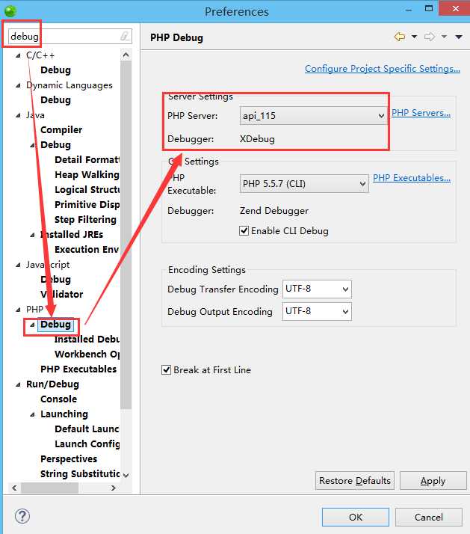Select Detail Formatters tree item

point(87,160)
